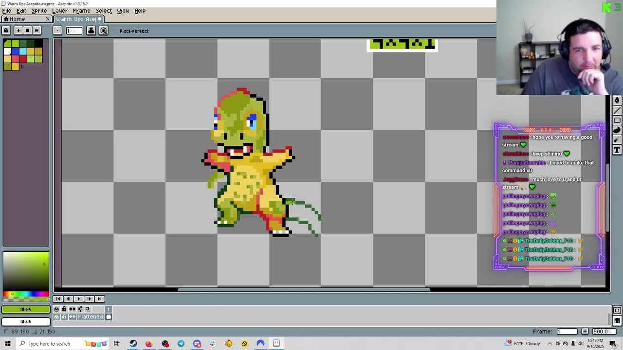Edit the Frame number field
Image resolution: width=623 pixels, height=350 pixels.
click(x=567, y=332)
